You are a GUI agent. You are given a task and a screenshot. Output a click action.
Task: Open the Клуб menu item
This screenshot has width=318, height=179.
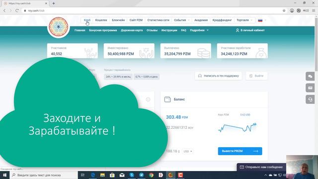click(x=87, y=20)
